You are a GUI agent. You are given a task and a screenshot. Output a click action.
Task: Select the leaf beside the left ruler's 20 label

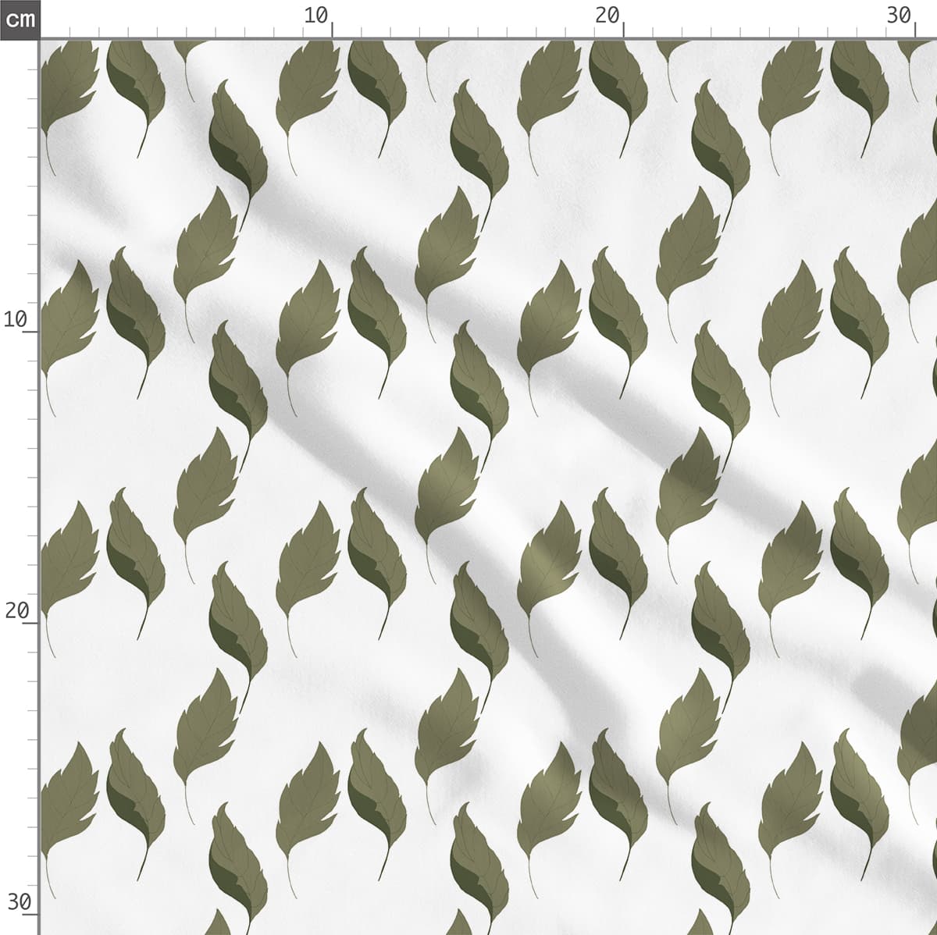(66, 566)
